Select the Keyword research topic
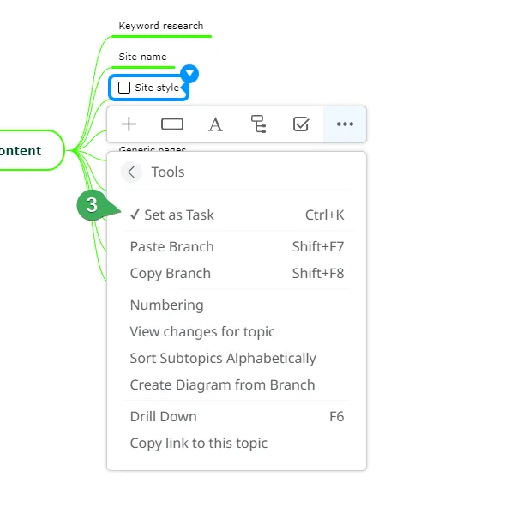 (161, 26)
